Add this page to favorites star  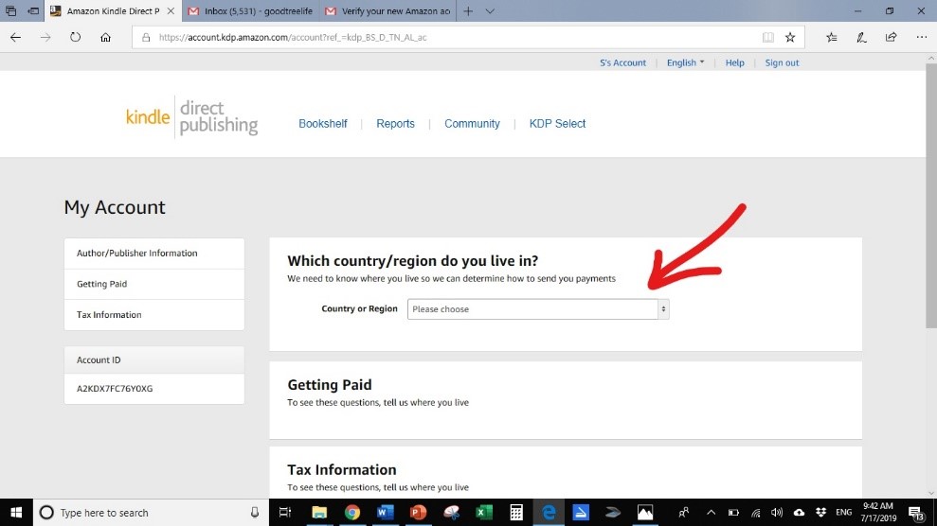[790, 37]
